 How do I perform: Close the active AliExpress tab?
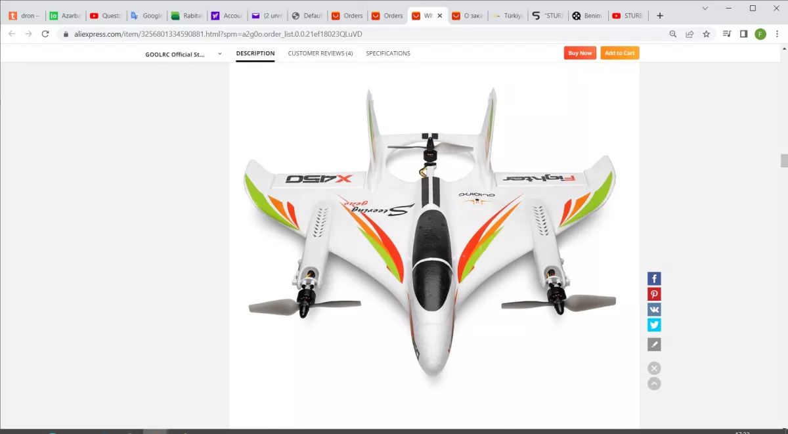tap(441, 16)
